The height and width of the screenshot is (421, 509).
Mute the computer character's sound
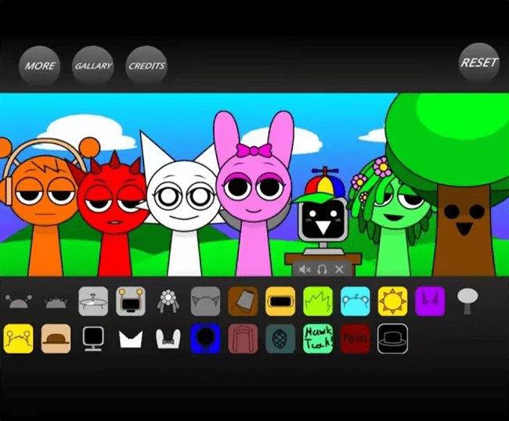coord(305,269)
